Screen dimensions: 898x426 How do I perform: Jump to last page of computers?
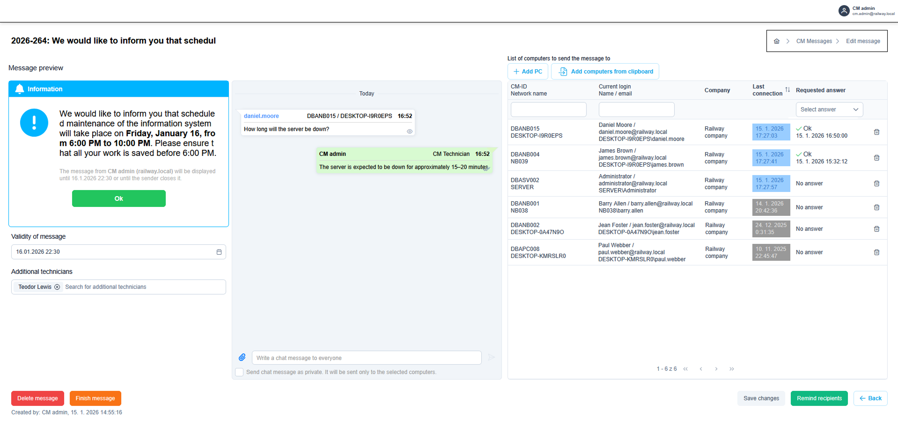[x=732, y=369]
